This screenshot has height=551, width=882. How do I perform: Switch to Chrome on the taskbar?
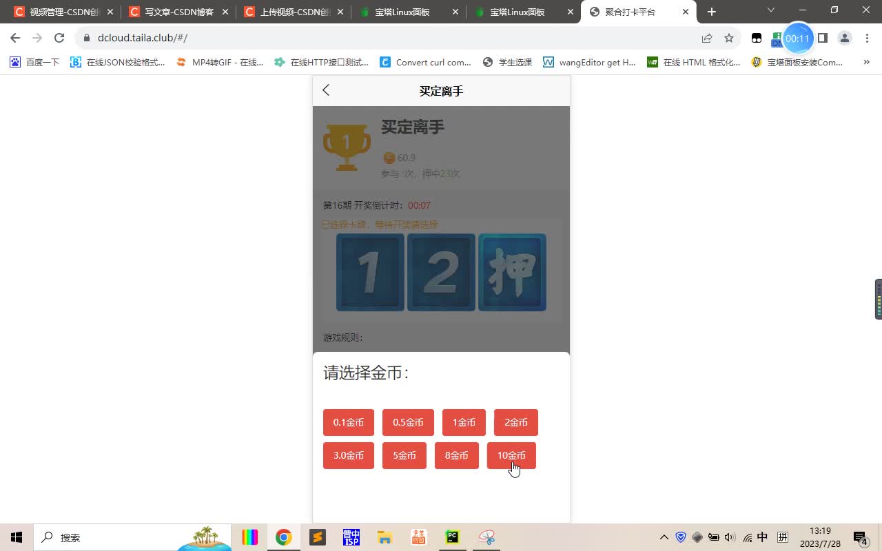coord(284,537)
